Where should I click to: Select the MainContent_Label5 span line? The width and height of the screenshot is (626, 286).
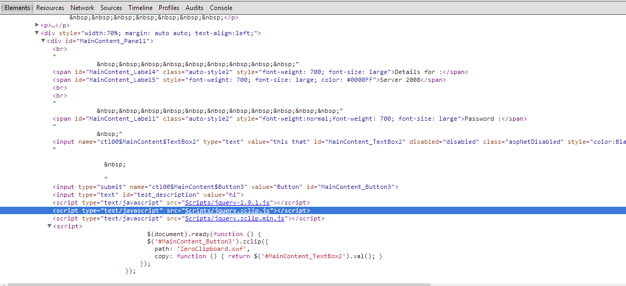point(250,80)
